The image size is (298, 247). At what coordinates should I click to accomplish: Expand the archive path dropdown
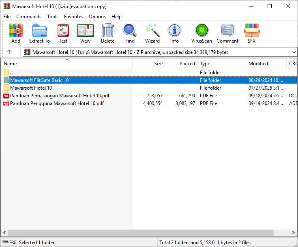[294, 52]
